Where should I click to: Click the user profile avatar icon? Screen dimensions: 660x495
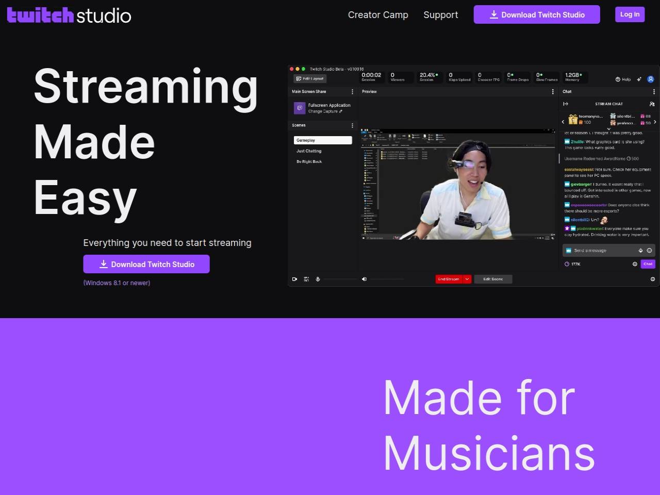click(651, 79)
